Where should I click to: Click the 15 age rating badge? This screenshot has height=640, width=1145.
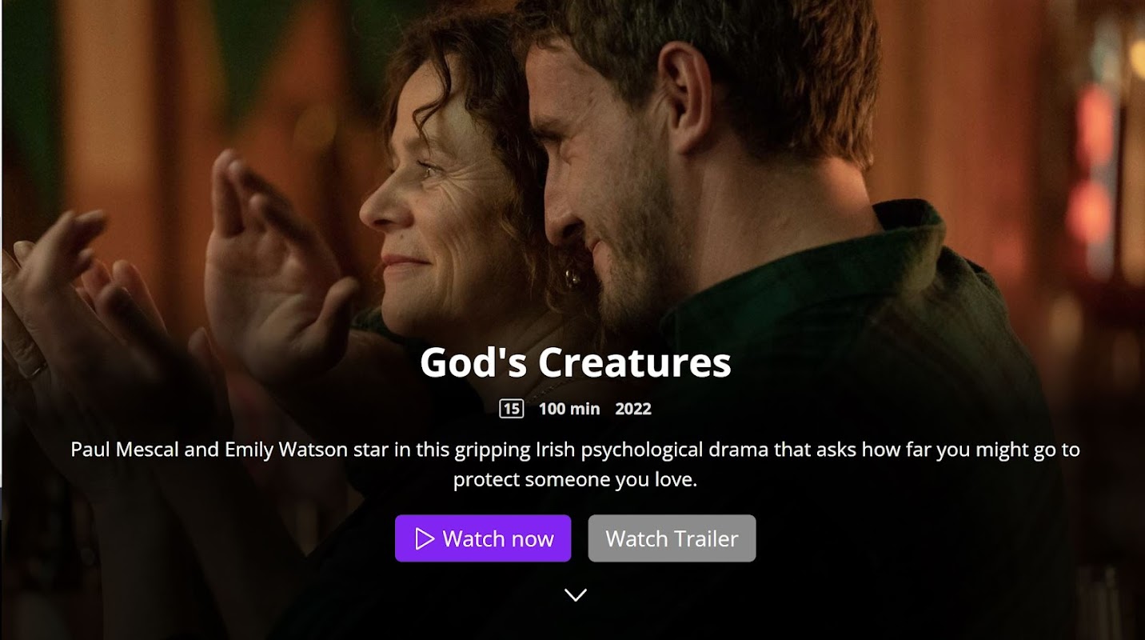[x=511, y=409]
